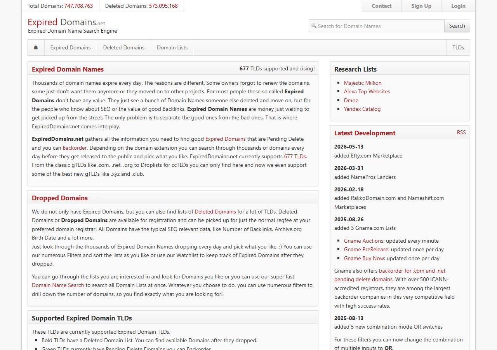Image resolution: width=497 pixels, height=350 pixels.
Task: Click the 2026-02-18 development date
Action: 349,189
